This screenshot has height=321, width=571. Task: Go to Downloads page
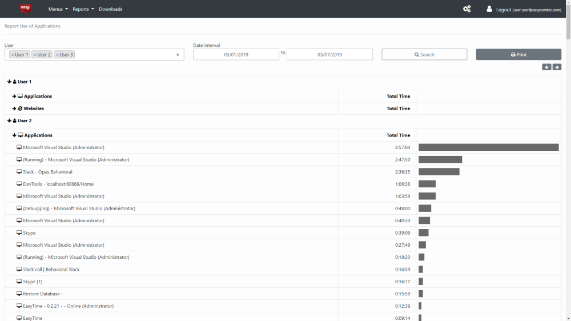pyautogui.click(x=110, y=9)
